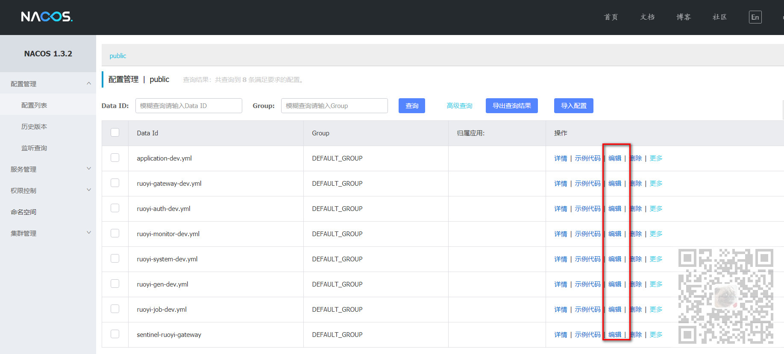The width and height of the screenshot is (784, 354).
Task: Check the ruoyi-auth-dev.yml row checkbox
Action: tap(115, 208)
